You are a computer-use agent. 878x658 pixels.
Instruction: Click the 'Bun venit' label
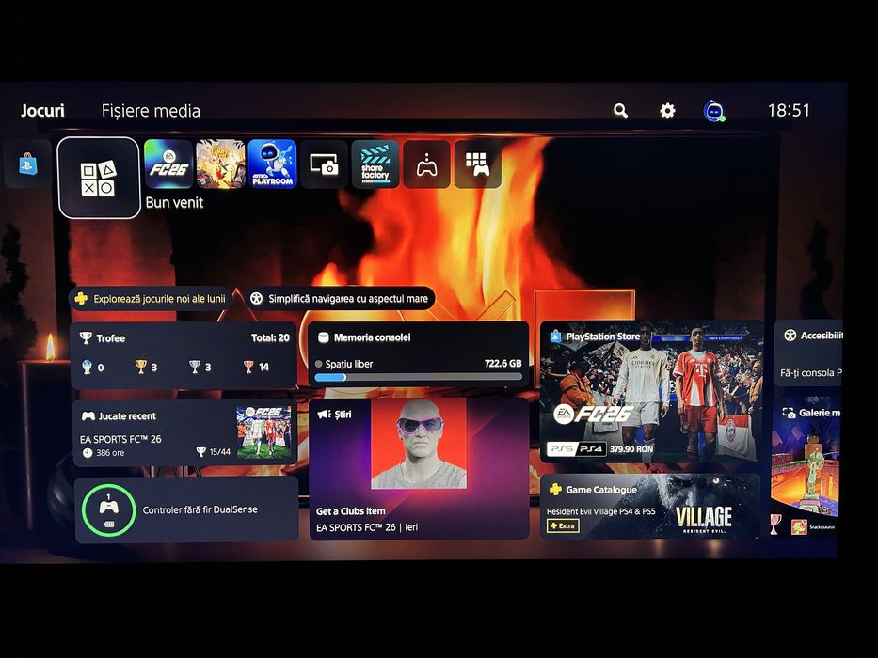174,202
